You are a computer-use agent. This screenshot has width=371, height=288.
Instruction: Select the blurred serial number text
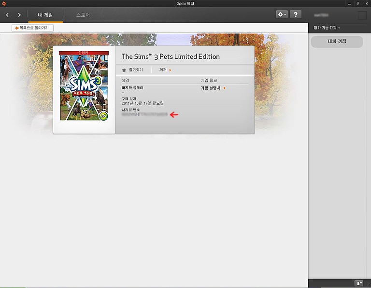pos(144,114)
